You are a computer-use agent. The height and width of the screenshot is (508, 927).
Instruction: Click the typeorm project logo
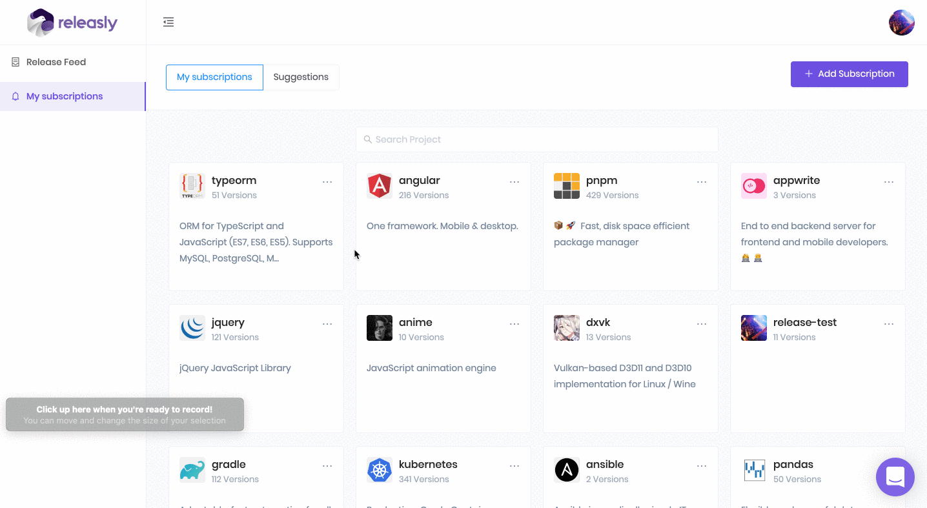tap(192, 186)
